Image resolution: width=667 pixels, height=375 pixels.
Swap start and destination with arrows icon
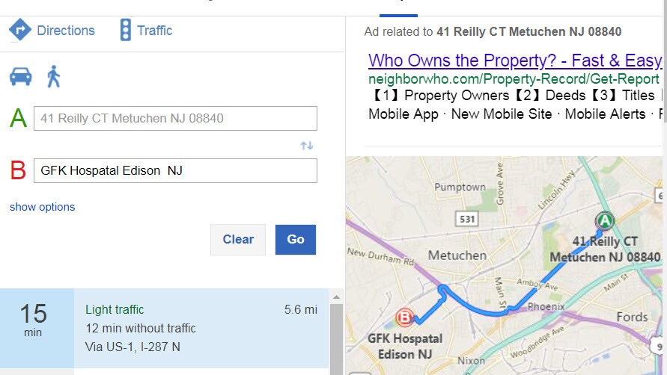307,146
